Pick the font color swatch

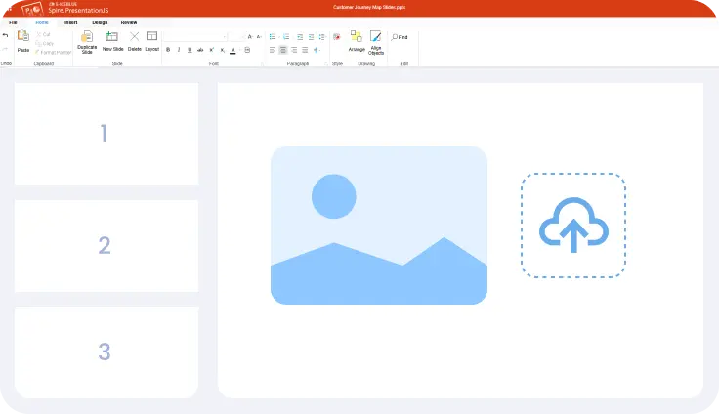point(233,49)
